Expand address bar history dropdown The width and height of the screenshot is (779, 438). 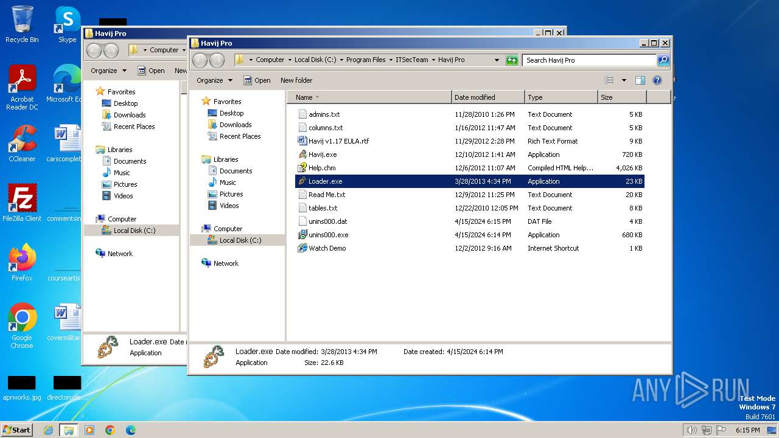click(497, 60)
